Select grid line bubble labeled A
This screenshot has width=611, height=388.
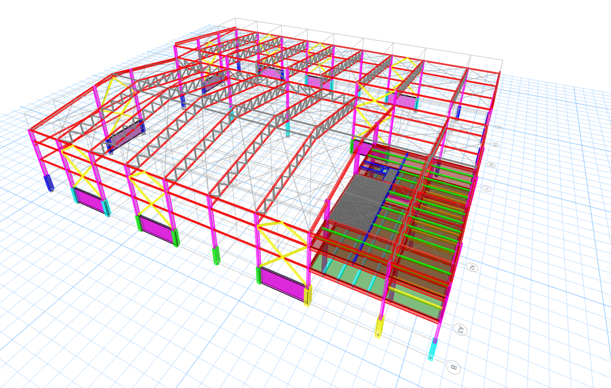click(x=486, y=189)
